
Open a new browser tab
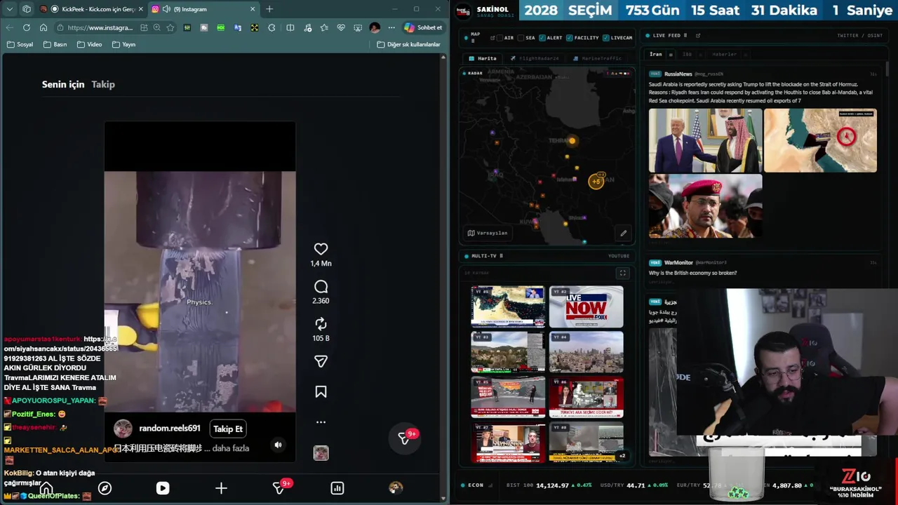[269, 9]
